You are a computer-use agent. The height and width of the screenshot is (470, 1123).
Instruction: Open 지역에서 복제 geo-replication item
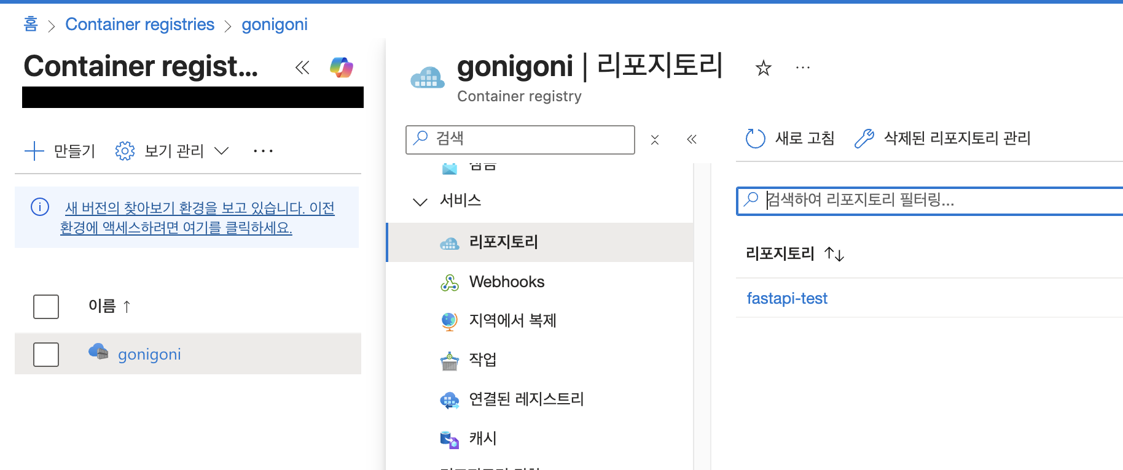[512, 320]
